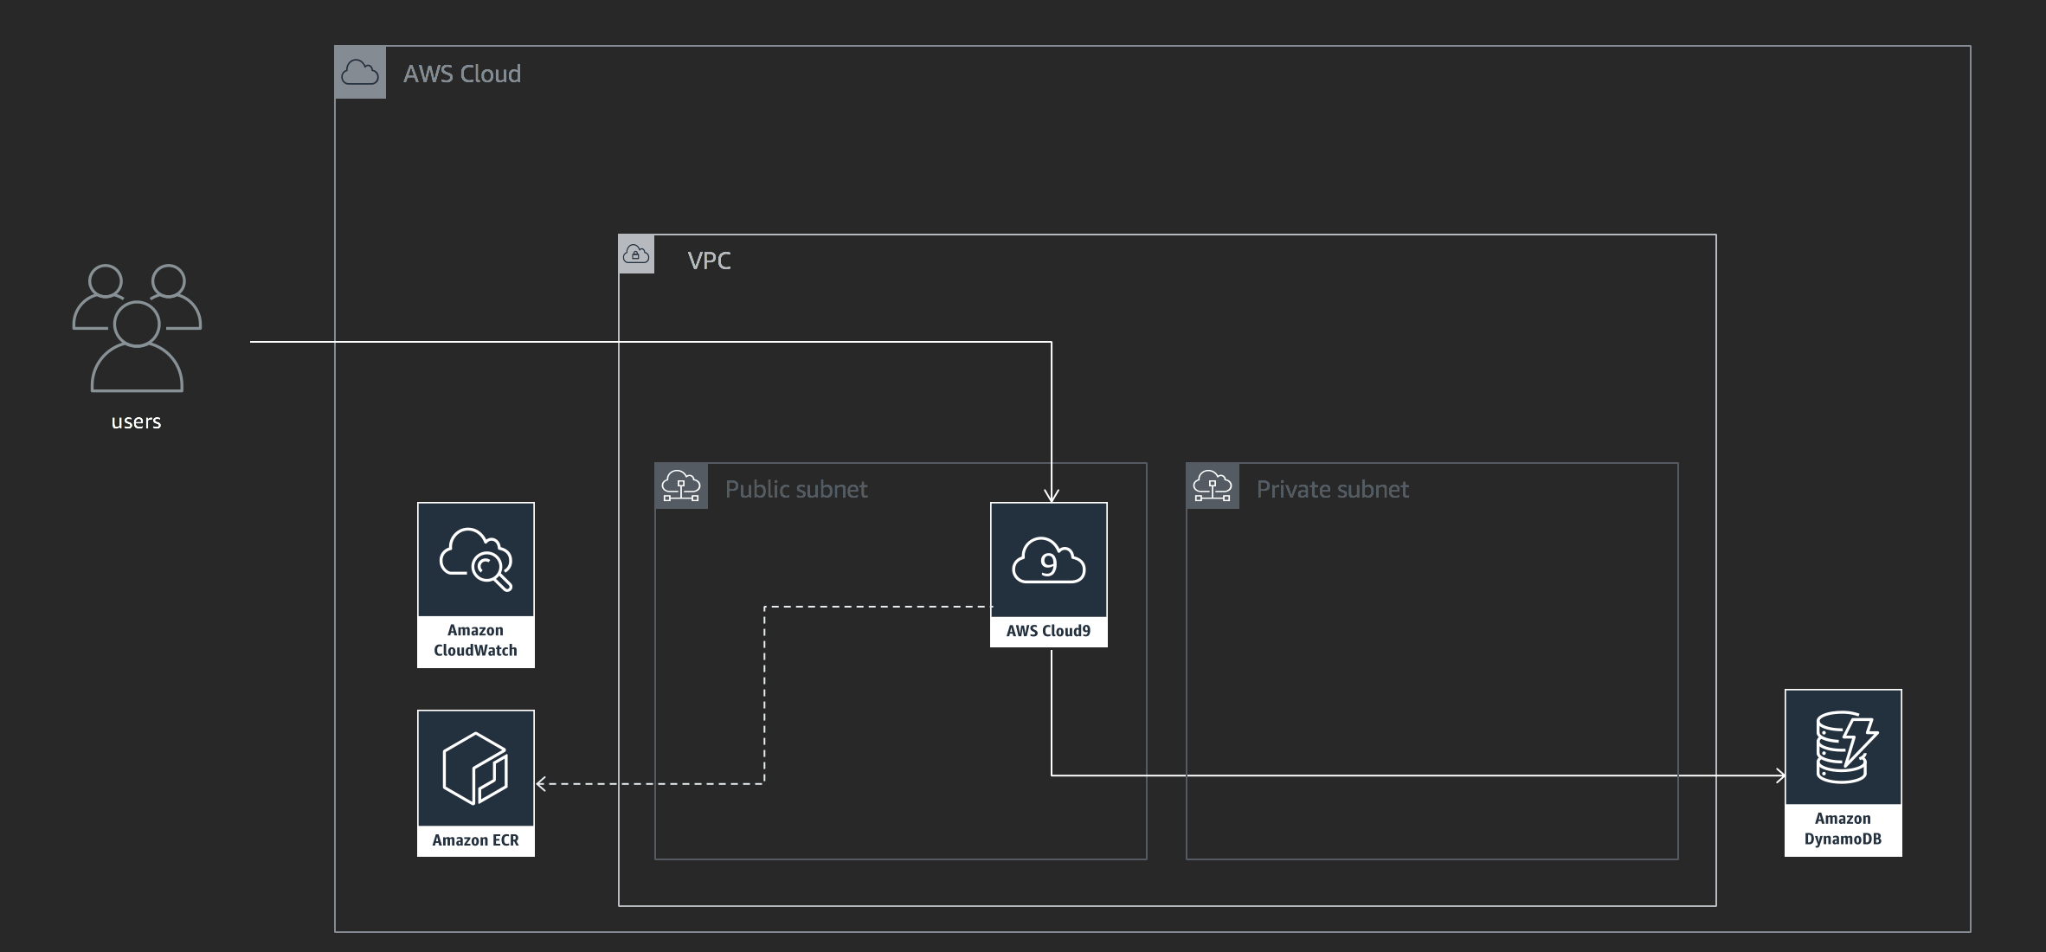
Task: Click the Private subnet network icon
Action: pyautogui.click(x=1213, y=486)
